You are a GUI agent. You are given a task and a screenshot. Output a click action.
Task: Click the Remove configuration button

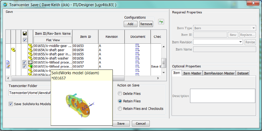tap(146, 24)
